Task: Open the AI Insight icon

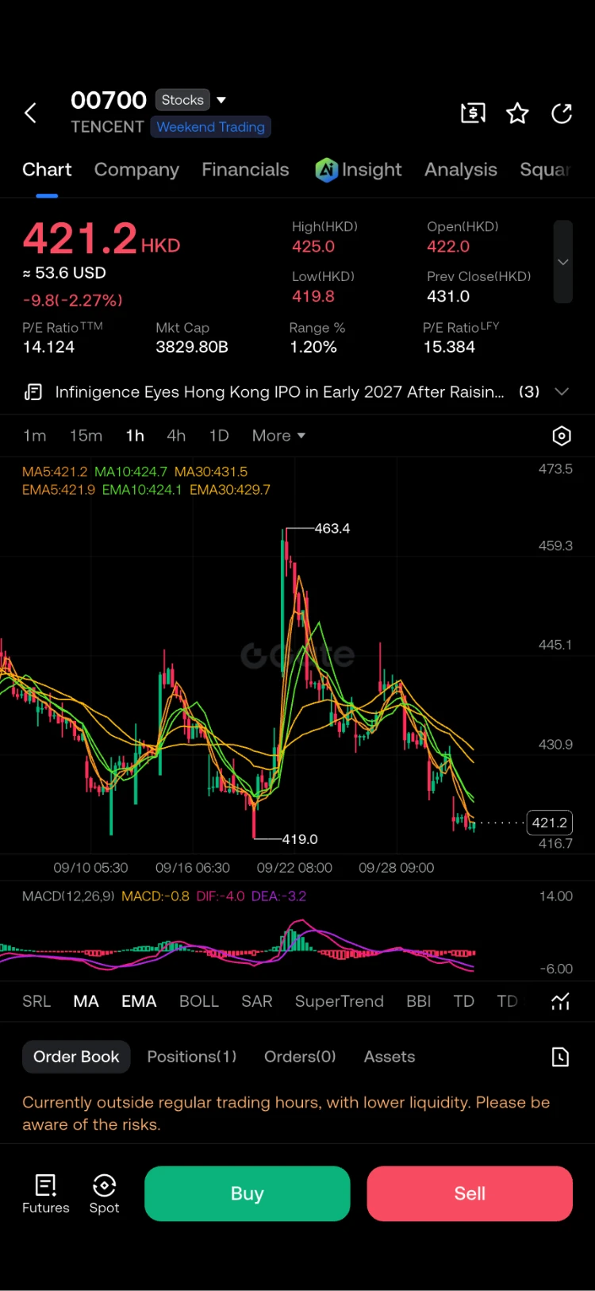Action: [326, 169]
